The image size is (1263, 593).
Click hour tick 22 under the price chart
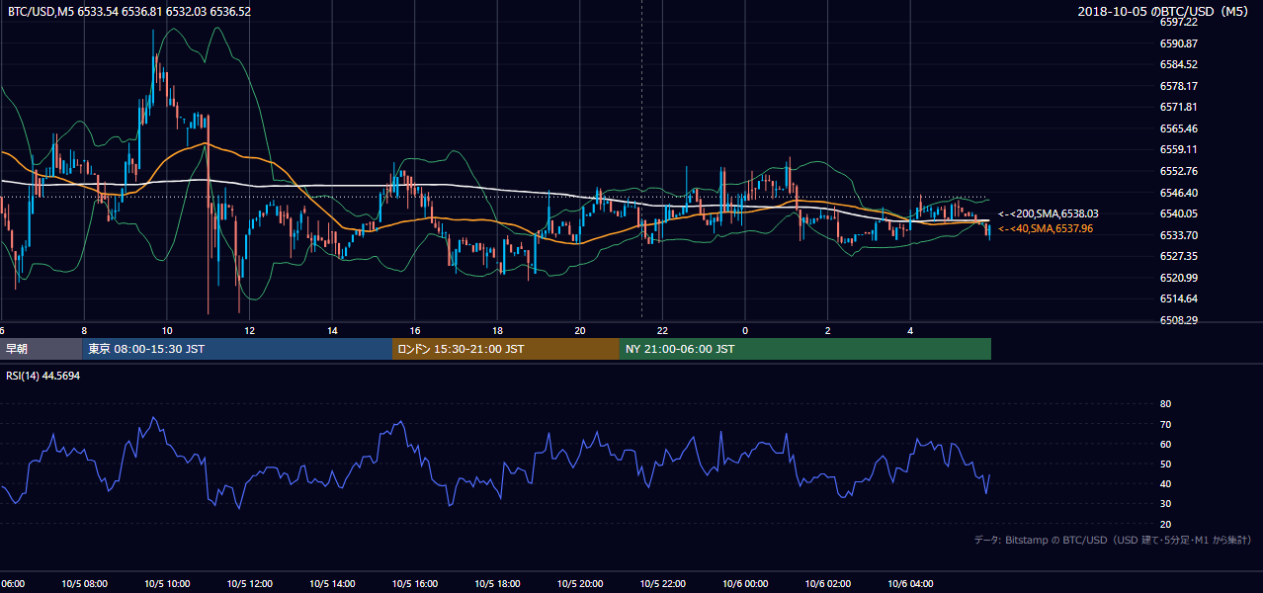pos(662,331)
